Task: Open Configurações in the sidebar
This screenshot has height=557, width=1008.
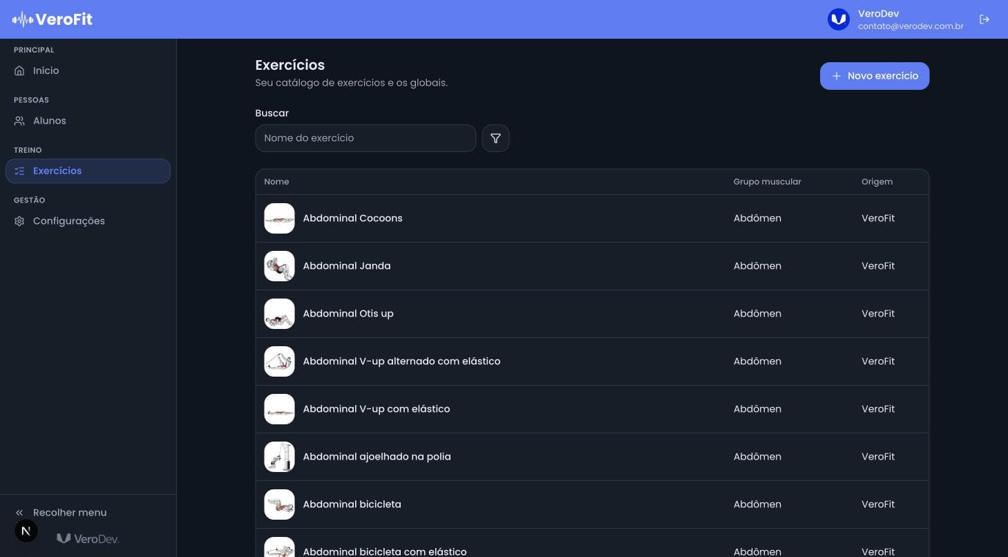Action: (88, 221)
